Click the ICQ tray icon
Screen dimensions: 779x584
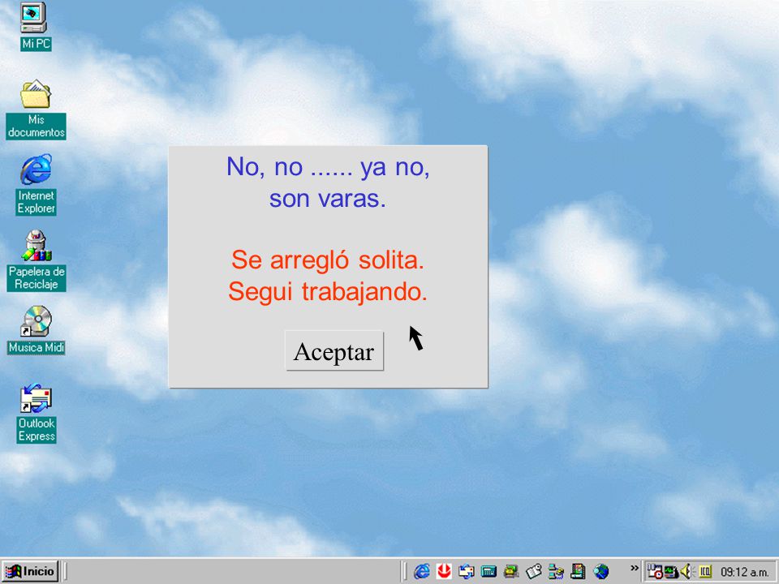pos(705,572)
